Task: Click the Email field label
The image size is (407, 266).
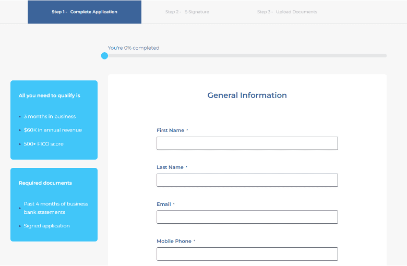Action: pos(164,204)
